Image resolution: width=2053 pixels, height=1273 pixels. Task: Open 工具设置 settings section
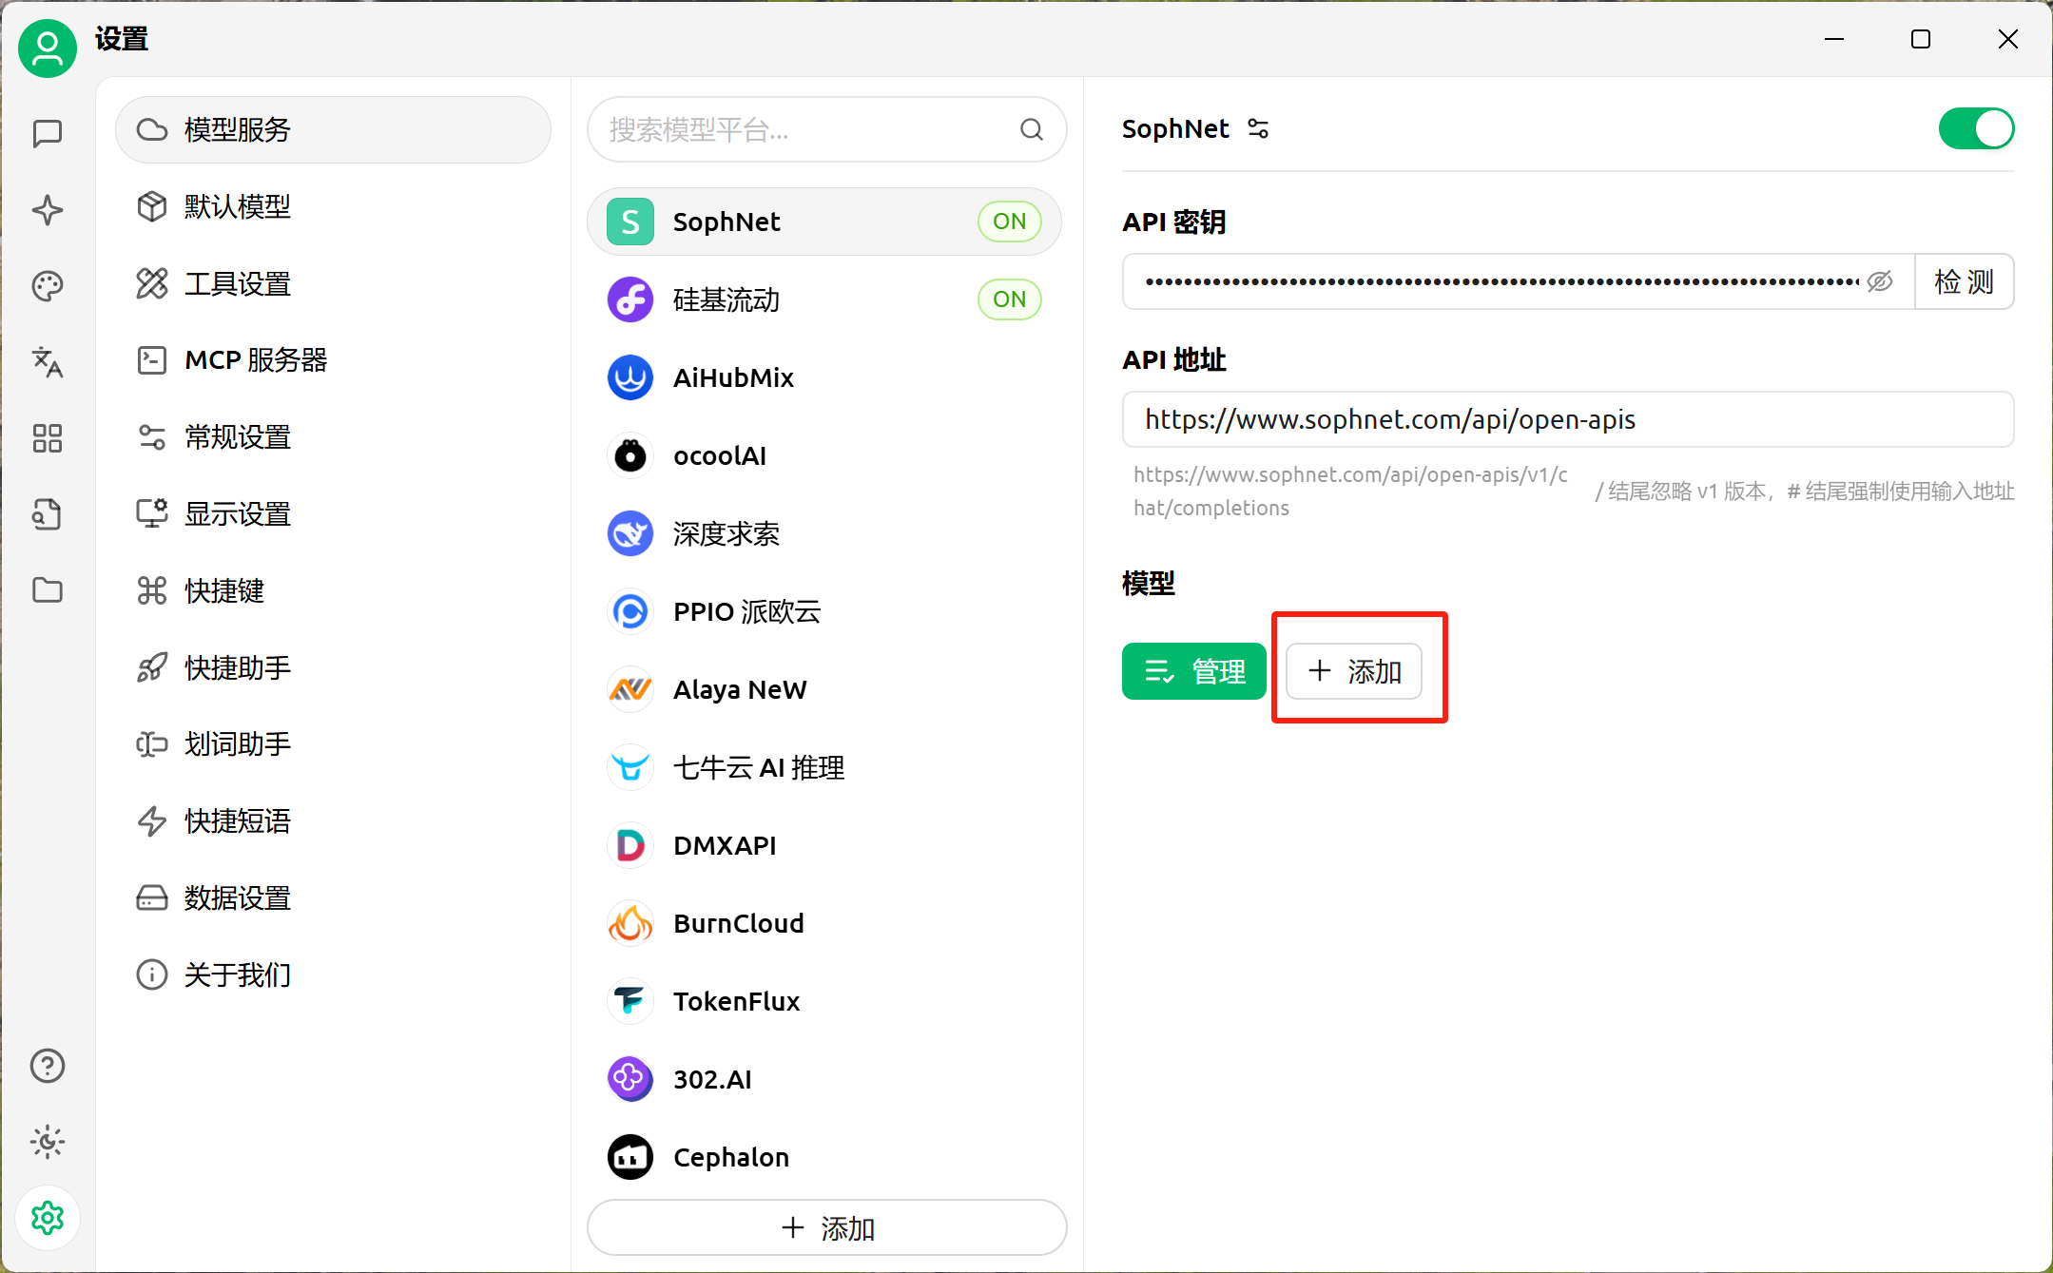click(333, 283)
